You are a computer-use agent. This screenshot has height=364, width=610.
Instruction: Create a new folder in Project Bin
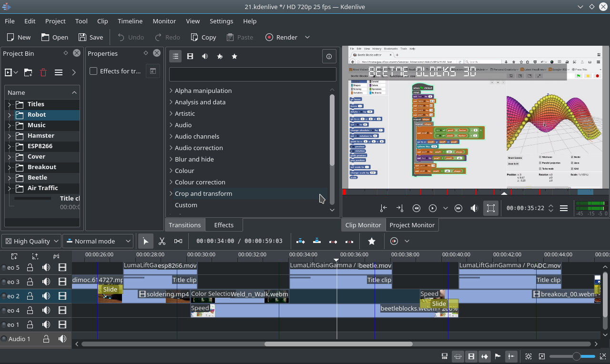28,72
